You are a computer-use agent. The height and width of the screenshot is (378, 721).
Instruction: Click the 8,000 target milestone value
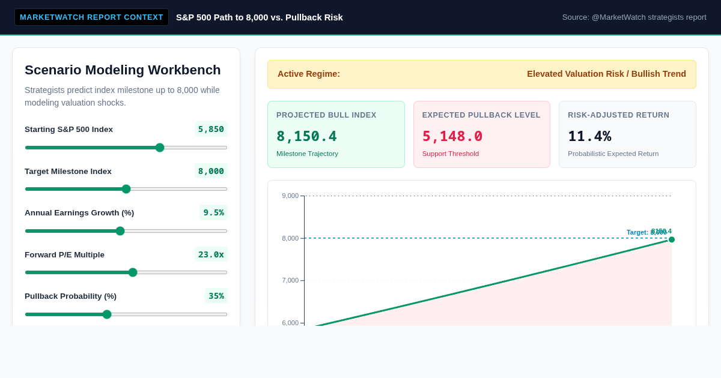[x=211, y=171]
